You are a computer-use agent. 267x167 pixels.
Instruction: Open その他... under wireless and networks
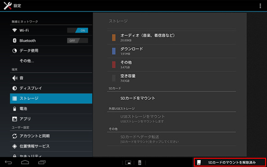coord(51,61)
